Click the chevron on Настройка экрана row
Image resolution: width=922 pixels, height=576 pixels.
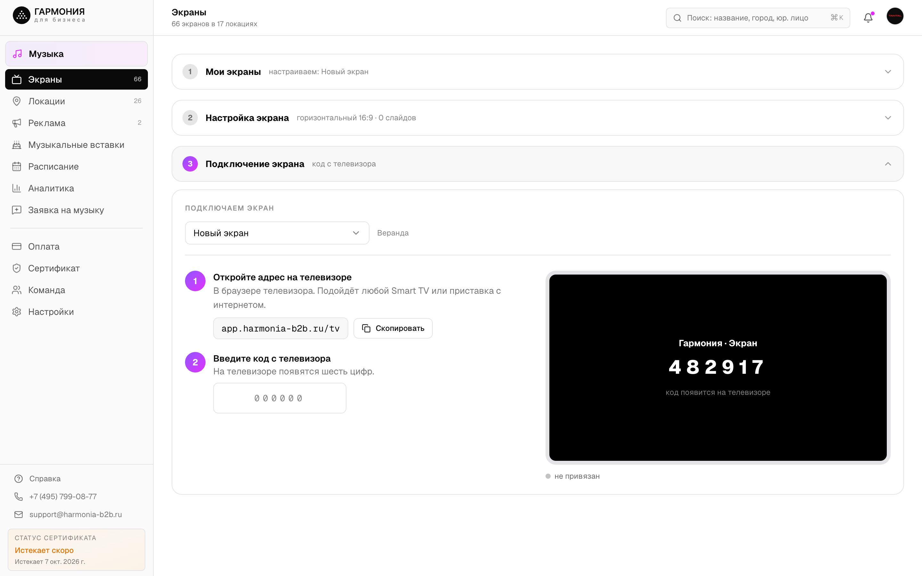888,118
